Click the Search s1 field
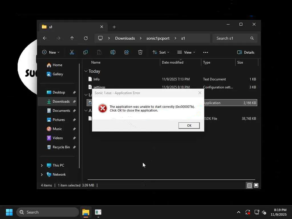This screenshot has height=219, width=292. coord(235,38)
